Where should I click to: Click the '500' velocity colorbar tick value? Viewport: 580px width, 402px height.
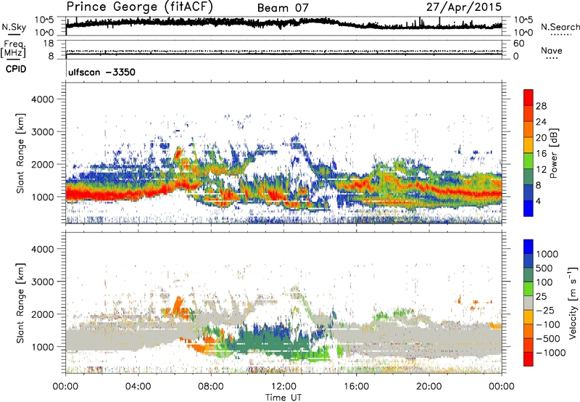coord(544,268)
